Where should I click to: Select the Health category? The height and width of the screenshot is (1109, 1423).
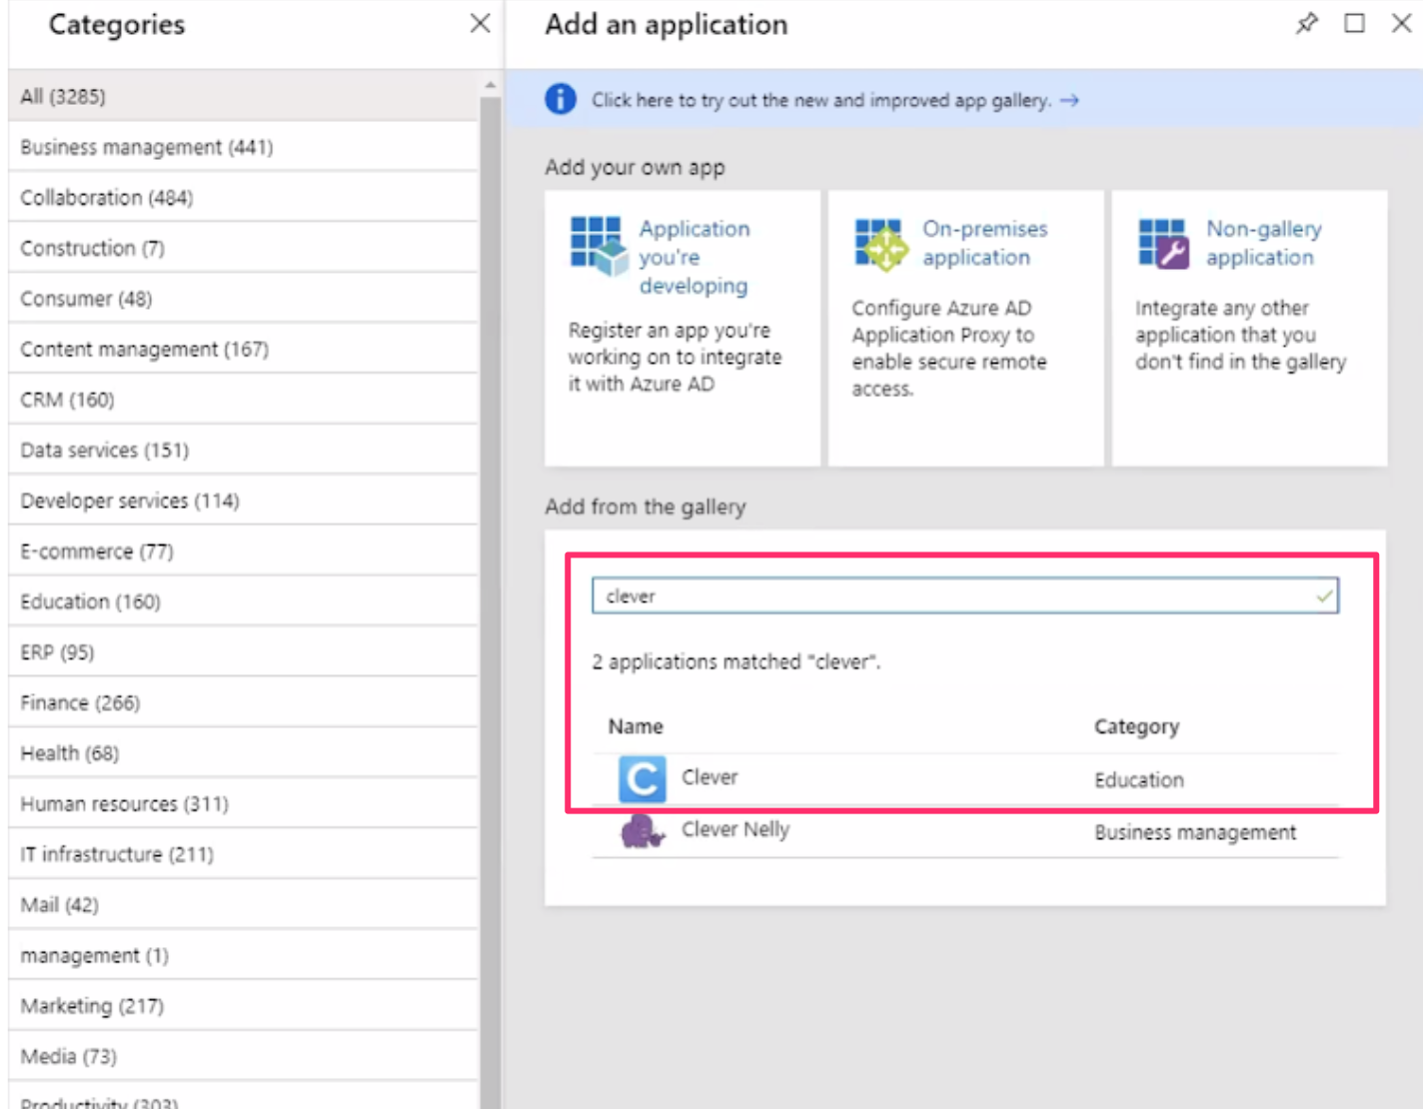[x=69, y=752]
